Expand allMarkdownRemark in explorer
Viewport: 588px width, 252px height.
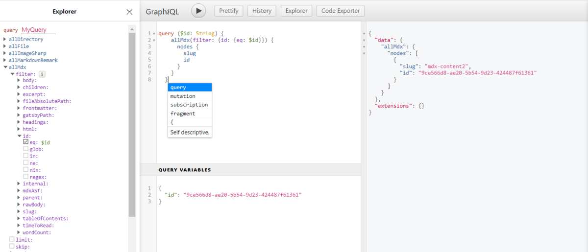coord(5,60)
